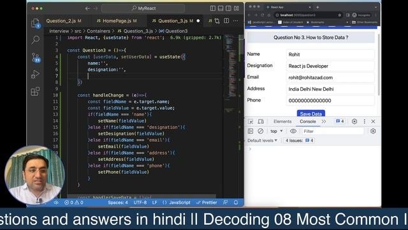Open notifications bell in status bar
The width and height of the screenshot is (408, 230).
point(236,203)
